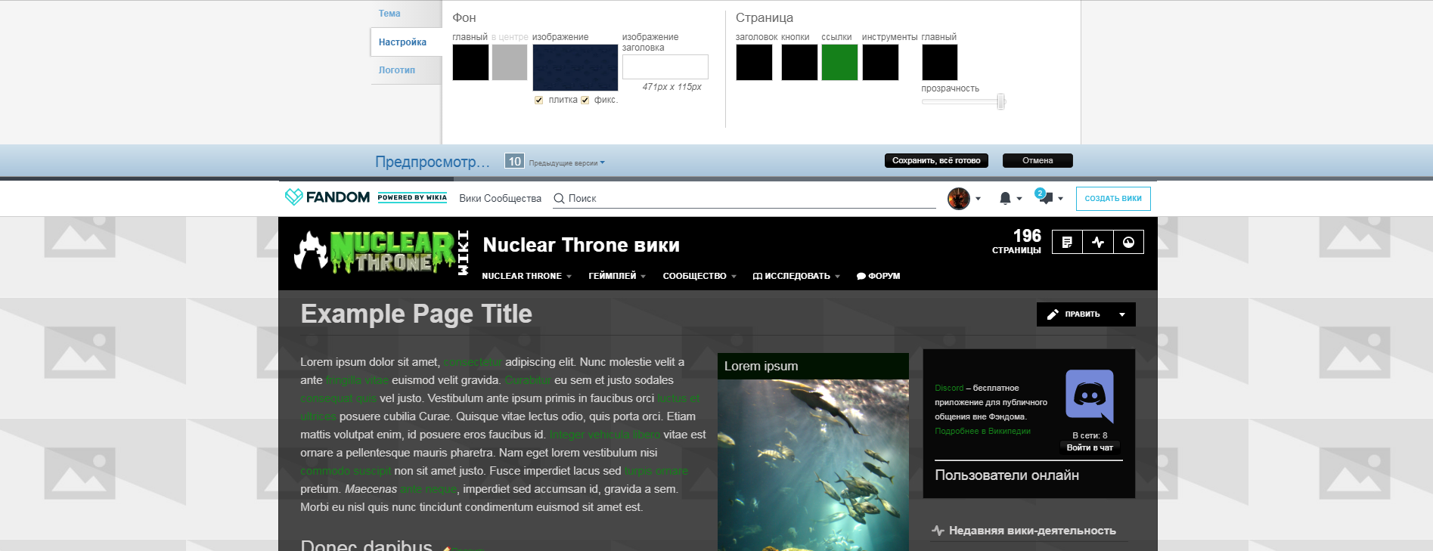This screenshot has height=551, width=1433.
Task: Click the Discord link
Action: point(949,388)
